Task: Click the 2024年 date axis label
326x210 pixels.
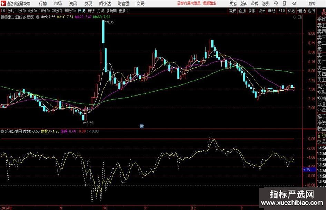Action: [7, 208]
